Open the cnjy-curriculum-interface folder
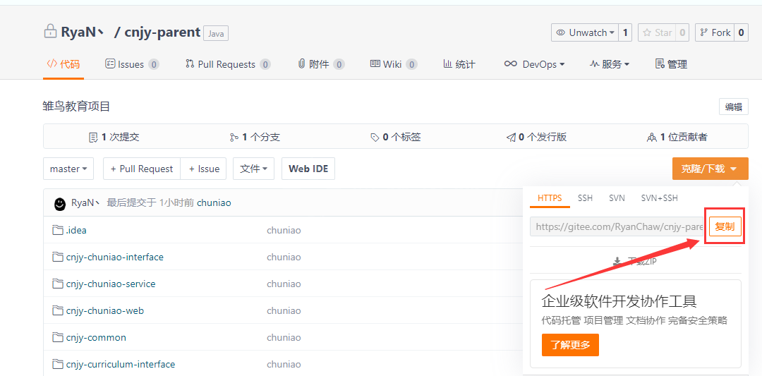 121,364
